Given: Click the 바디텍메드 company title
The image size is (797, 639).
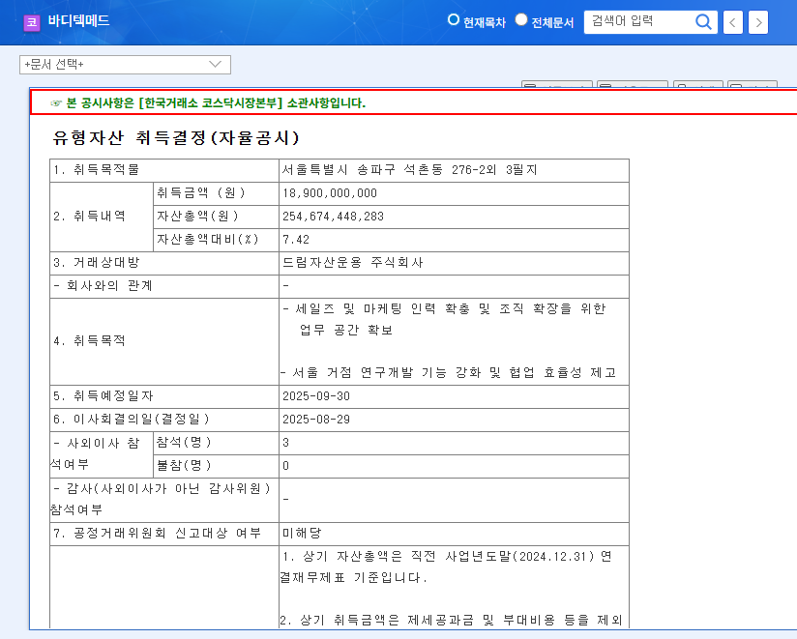Looking at the screenshot, I should [x=78, y=21].
